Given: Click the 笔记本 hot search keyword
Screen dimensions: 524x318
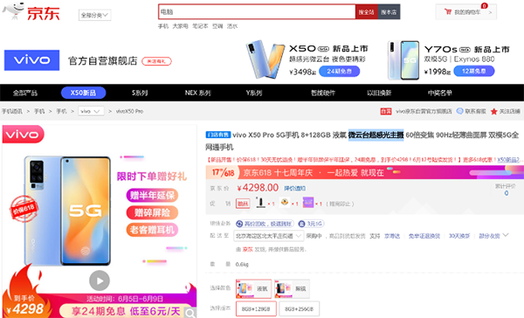Looking at the screenshot, I should tap(200, 26).
